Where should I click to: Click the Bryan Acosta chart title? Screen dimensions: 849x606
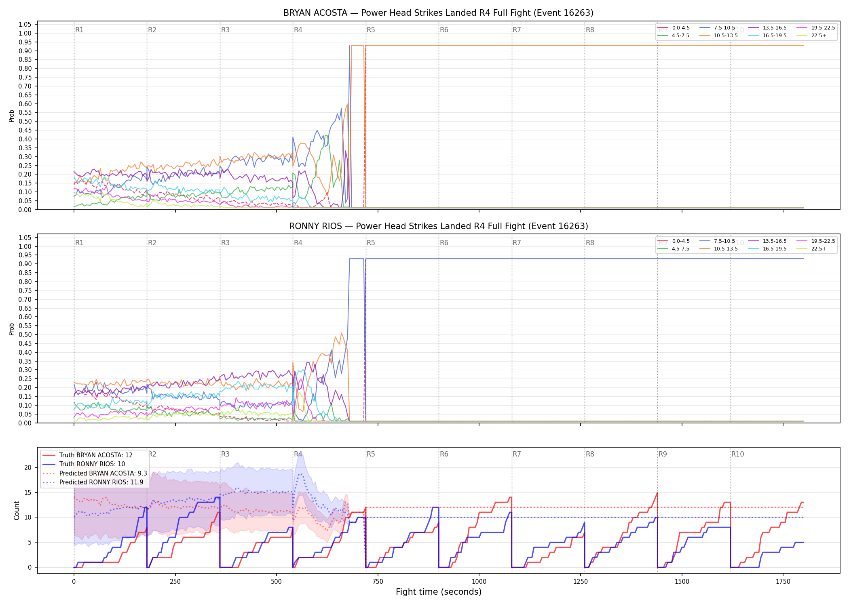click(x=438, y=13)
